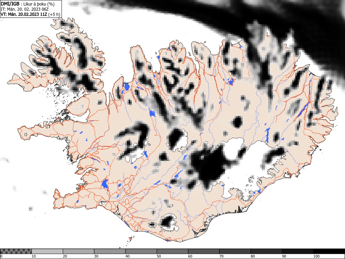Click the 10-20 percent gray legend swatch
This screenshot has width=345, height=259.
(x=47, y=251)
